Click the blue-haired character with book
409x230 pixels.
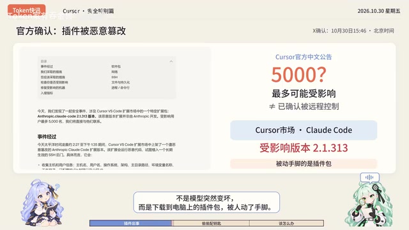pos(42,203)
